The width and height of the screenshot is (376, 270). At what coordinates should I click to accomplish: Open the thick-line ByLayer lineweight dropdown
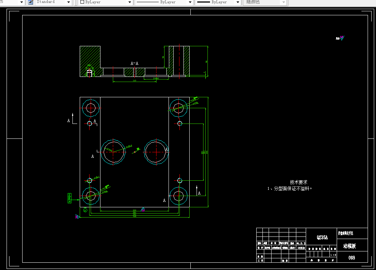(x=238, y=2)
